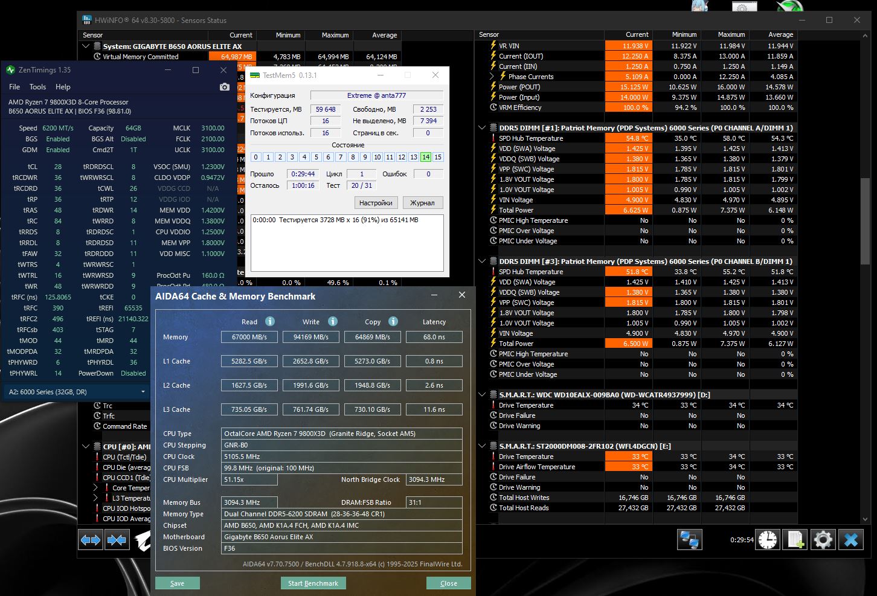Click the info icon next to Read in AIDA64
Screen dimensions: 877x596
click(270, 321)
